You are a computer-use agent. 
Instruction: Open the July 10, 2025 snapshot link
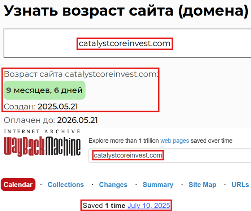[149, 206]
